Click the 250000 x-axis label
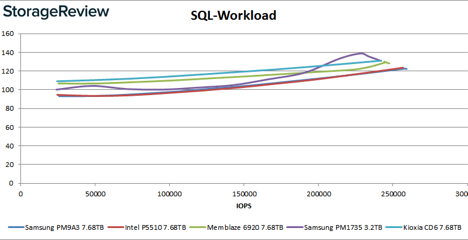468x240 pixels. click(392, 194)
